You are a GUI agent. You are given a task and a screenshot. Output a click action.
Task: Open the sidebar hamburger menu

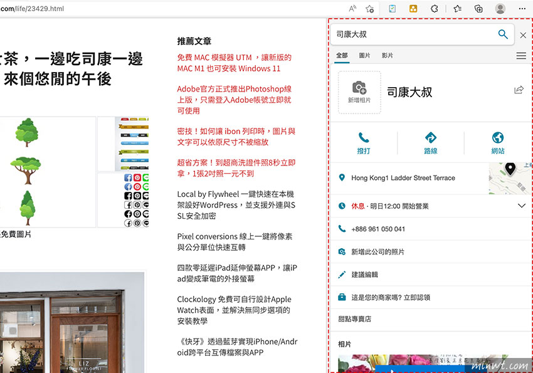(521, 56)
